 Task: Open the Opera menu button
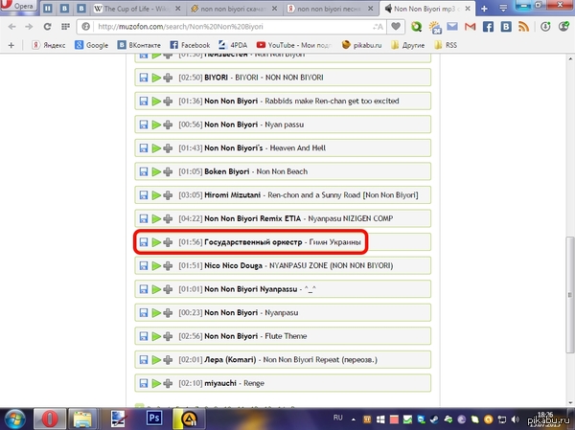click(21, 9)
